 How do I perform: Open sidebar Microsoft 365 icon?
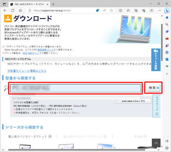(x=167, y=52)
